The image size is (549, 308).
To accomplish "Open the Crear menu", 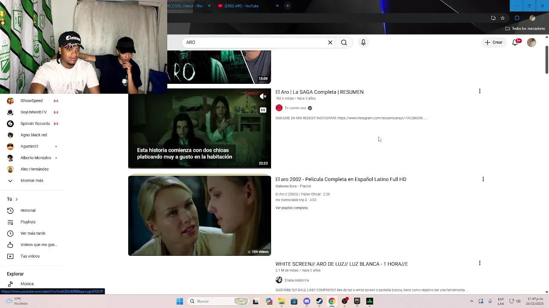I will (494, 42).
